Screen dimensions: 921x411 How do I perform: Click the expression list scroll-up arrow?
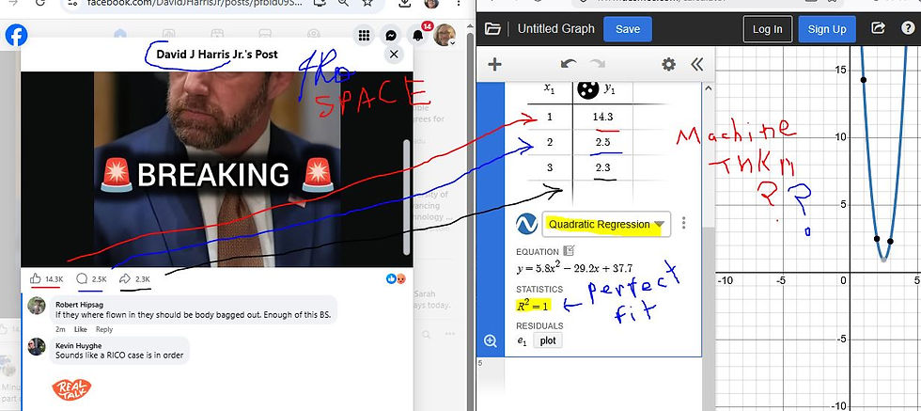click(707, 88)
